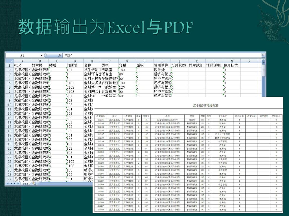Select row 27 header
289x216 pixels.
pos(9,179)
